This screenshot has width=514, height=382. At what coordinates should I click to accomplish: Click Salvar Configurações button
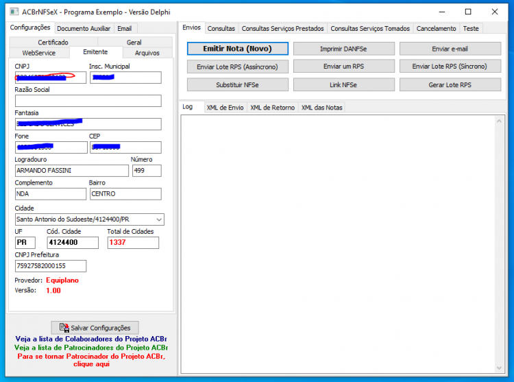pos(95,328)
